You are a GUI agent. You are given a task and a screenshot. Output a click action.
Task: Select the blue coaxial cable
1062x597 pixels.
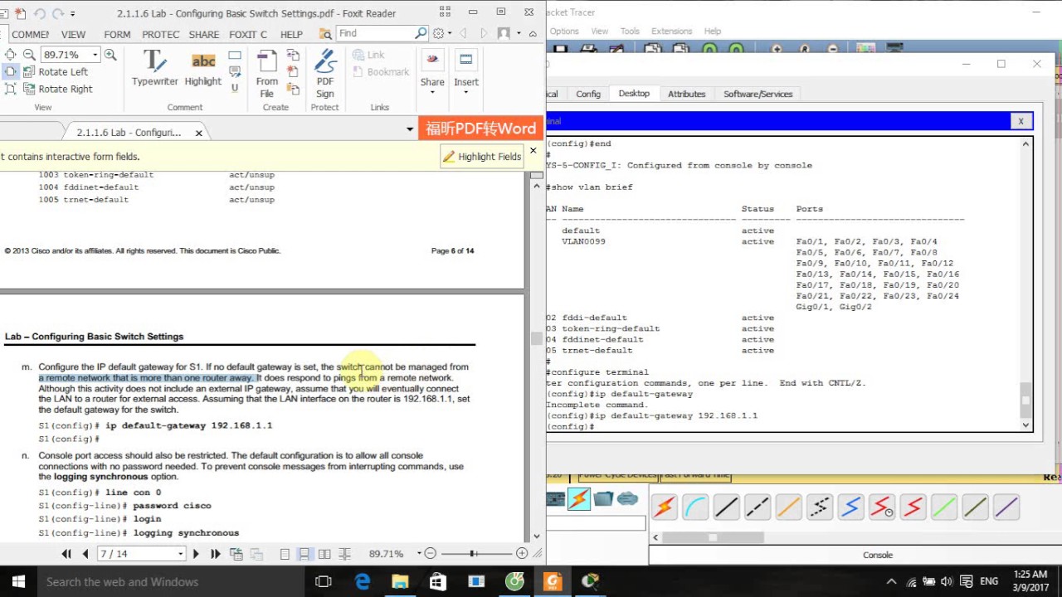click(x=850, y=507)
